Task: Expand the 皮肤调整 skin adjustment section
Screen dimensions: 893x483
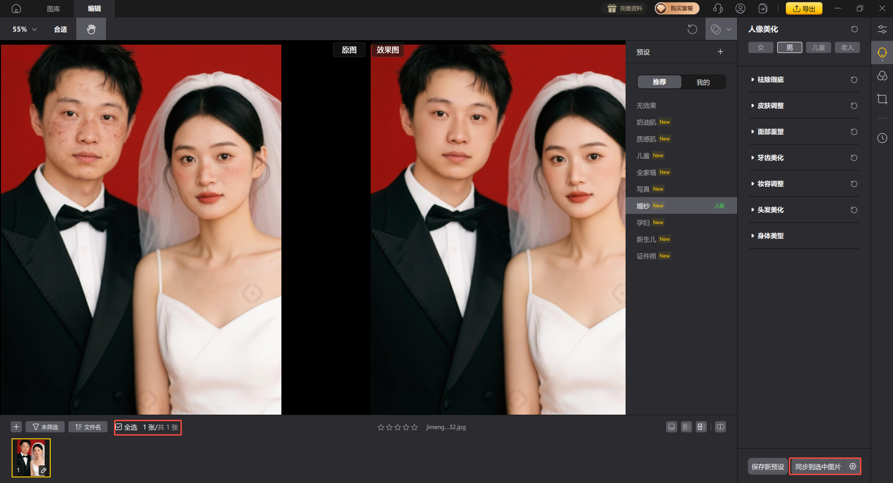Action: click(770, 106)
